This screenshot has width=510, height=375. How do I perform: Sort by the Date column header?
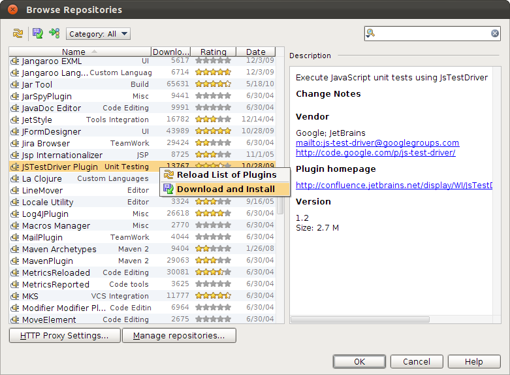pyautogui.click(x=255, y=52)
